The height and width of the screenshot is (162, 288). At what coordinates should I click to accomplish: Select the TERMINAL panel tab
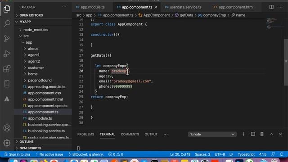[108, 134]
